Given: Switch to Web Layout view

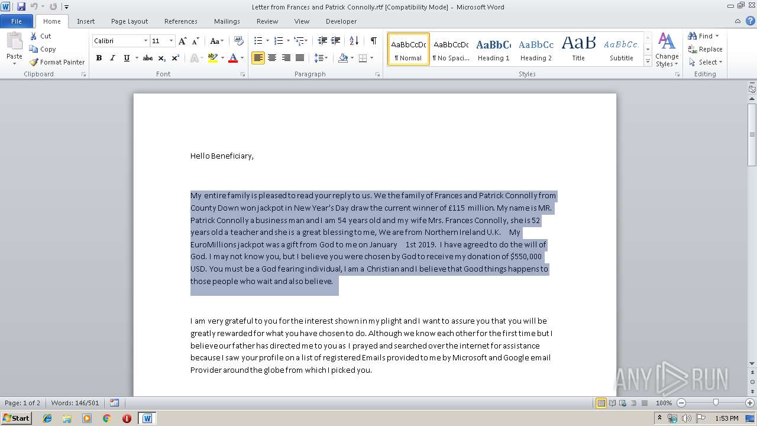Looking at the screenshot, I should pyautogui.click(x=623, y=403).
